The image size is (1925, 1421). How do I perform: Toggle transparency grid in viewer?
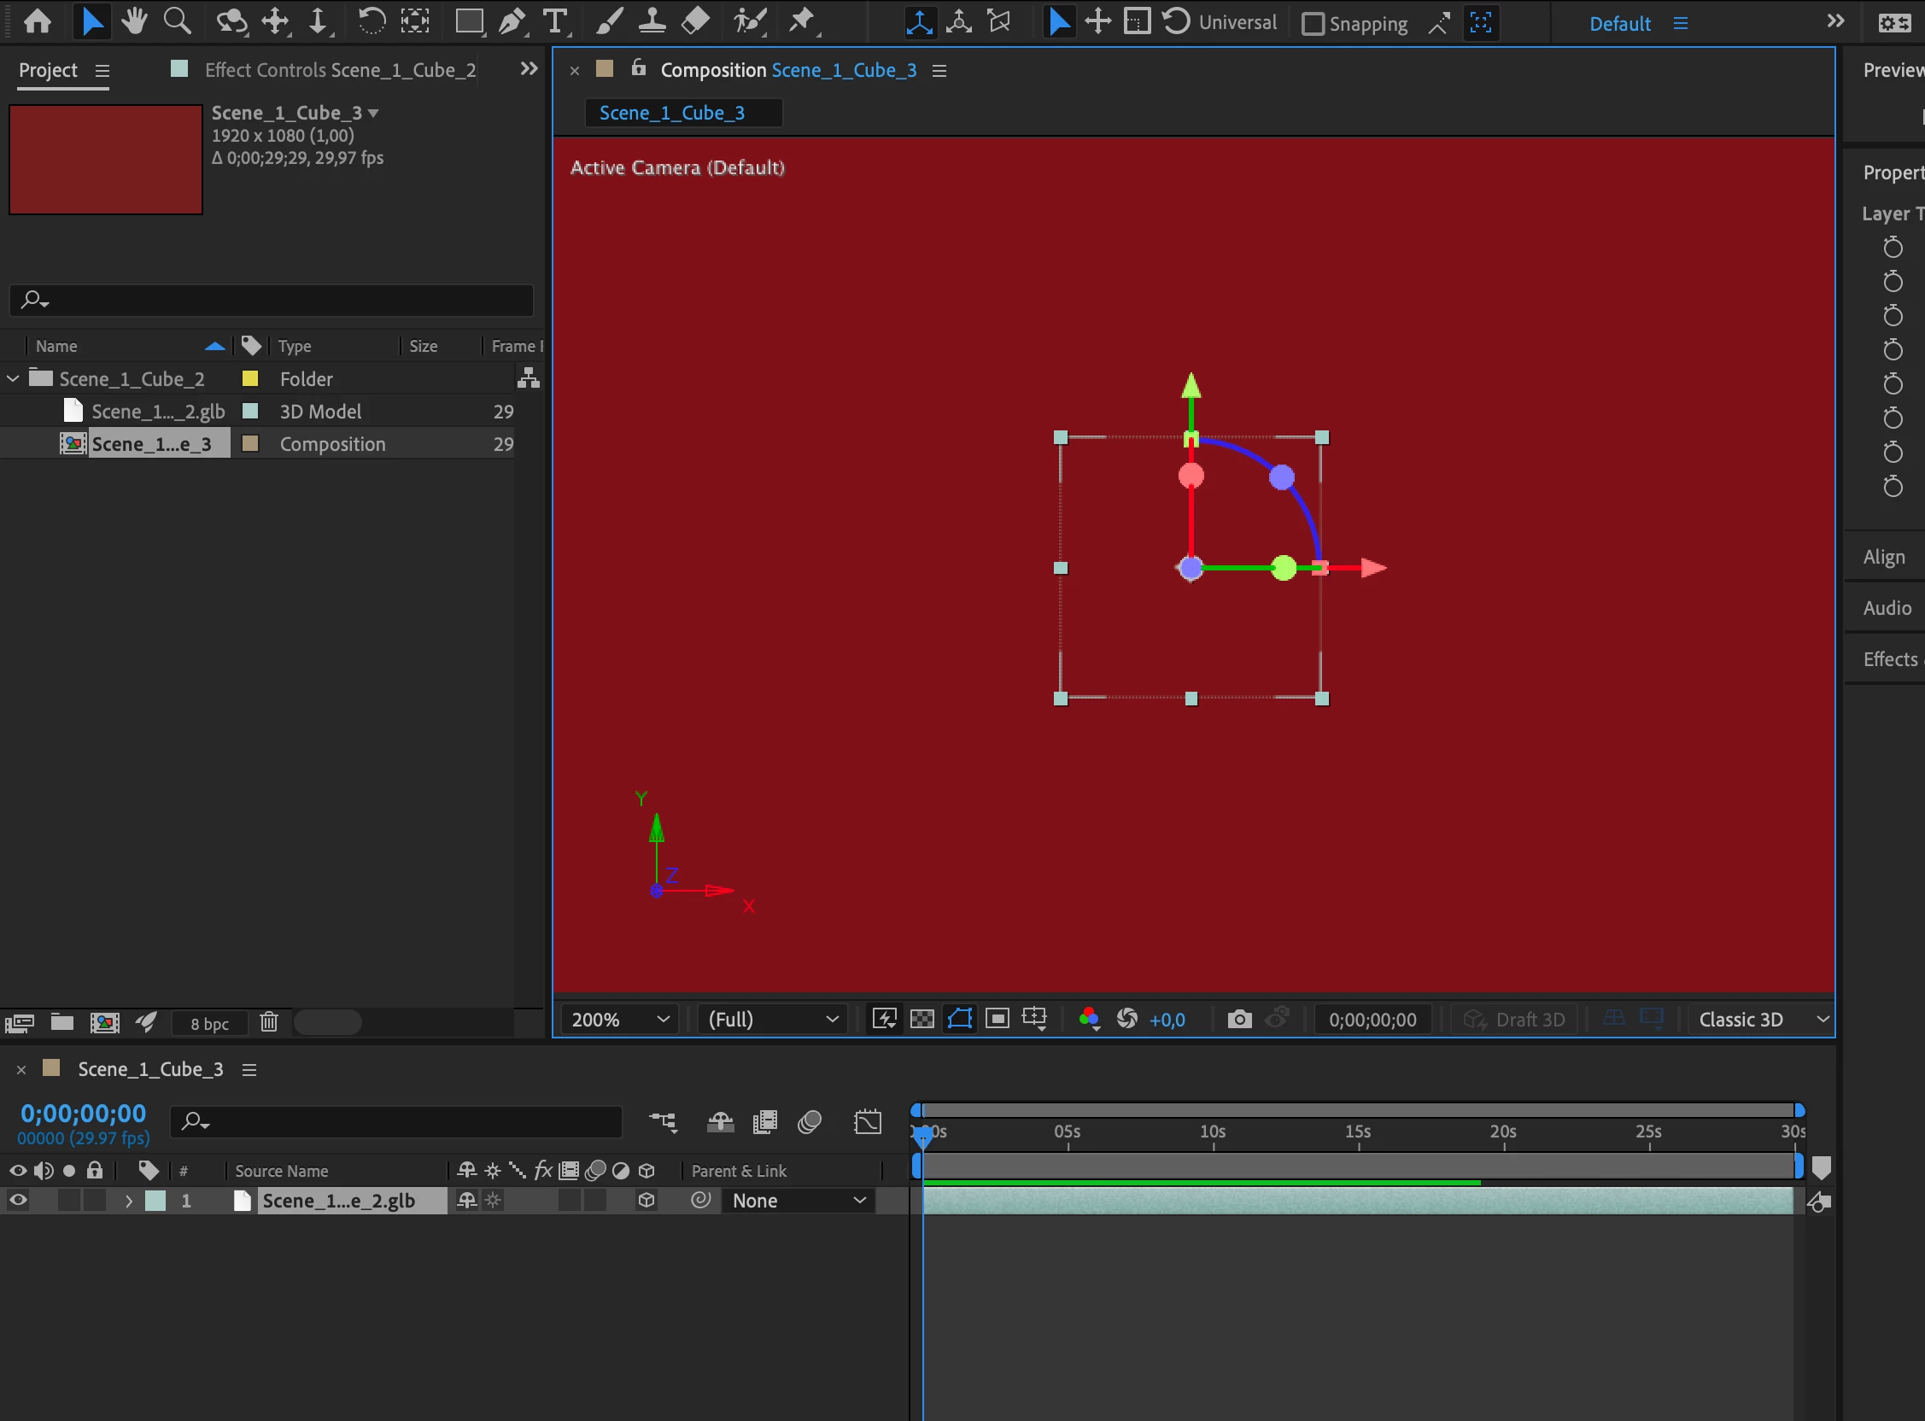(922, 1020)
